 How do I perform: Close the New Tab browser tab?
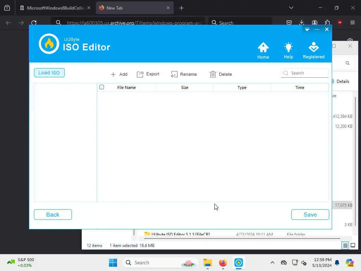coord(168,8)
